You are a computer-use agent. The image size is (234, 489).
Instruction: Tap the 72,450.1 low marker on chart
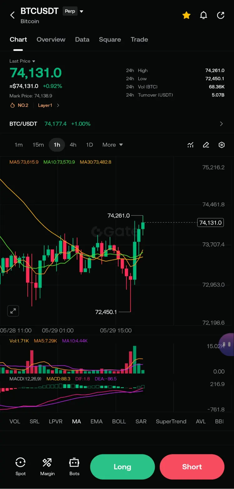coord(106,312)
